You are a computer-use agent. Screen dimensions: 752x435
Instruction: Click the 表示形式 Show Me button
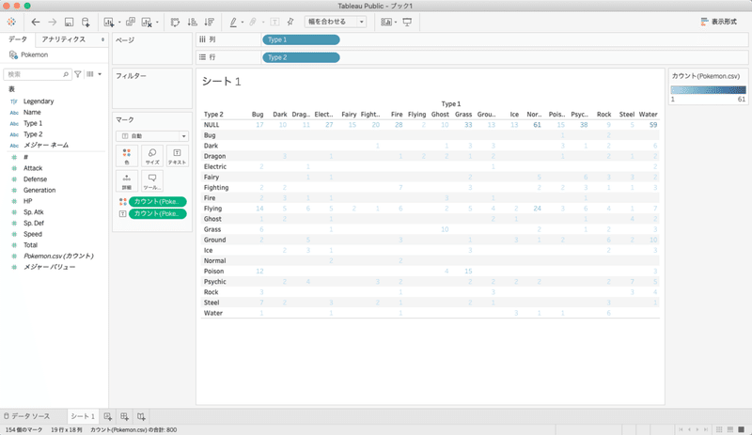pos(719,22)
